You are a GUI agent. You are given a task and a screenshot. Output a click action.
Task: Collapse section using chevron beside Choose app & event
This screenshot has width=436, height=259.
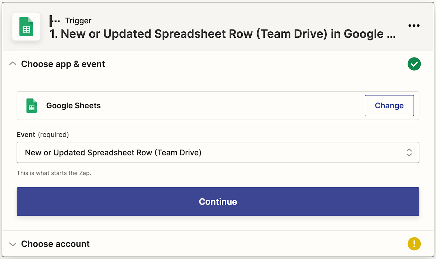coord(13,64)
